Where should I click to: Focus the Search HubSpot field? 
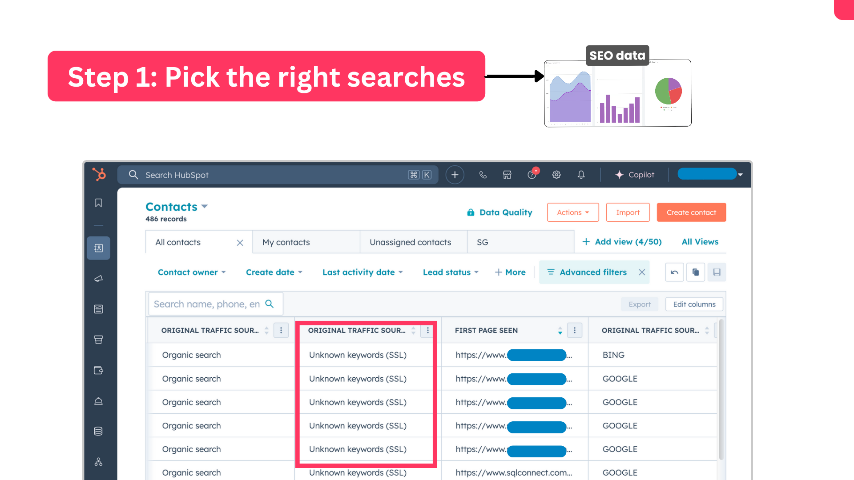tap(278, 175)
